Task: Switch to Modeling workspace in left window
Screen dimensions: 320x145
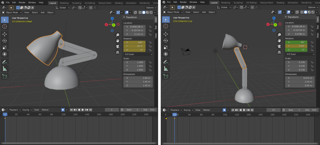Action: point(64,3)
